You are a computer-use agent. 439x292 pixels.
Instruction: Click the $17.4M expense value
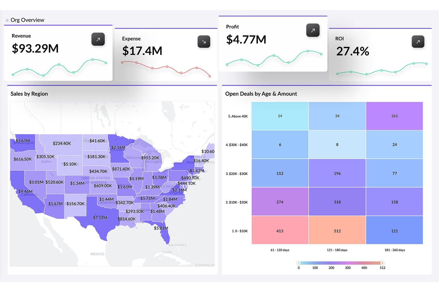point(142,51)
